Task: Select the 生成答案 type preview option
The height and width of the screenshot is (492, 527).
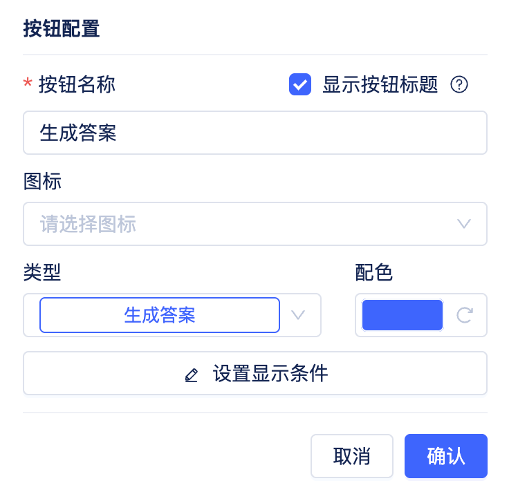Action: (160, 315)
